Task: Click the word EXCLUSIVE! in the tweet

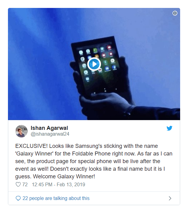Action: click(x=31, y=146)
